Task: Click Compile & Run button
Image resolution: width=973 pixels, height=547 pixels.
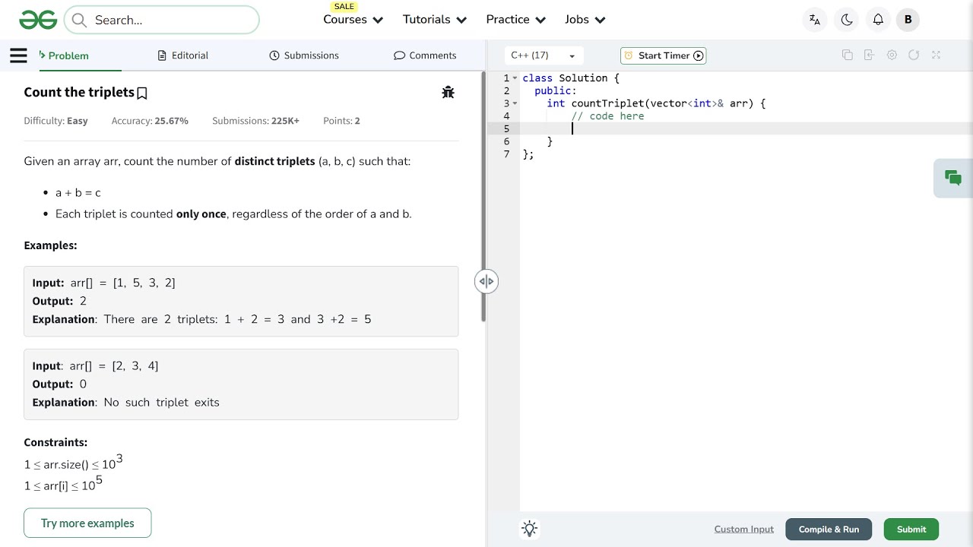Action: pos(829,530)
